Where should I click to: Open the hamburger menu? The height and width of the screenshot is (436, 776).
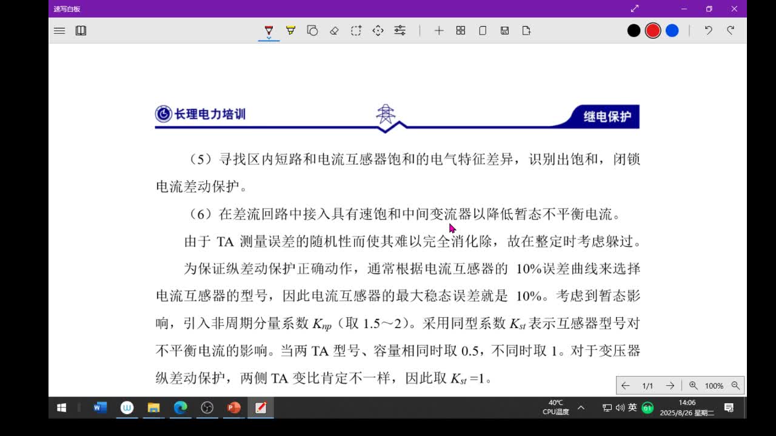59,30
